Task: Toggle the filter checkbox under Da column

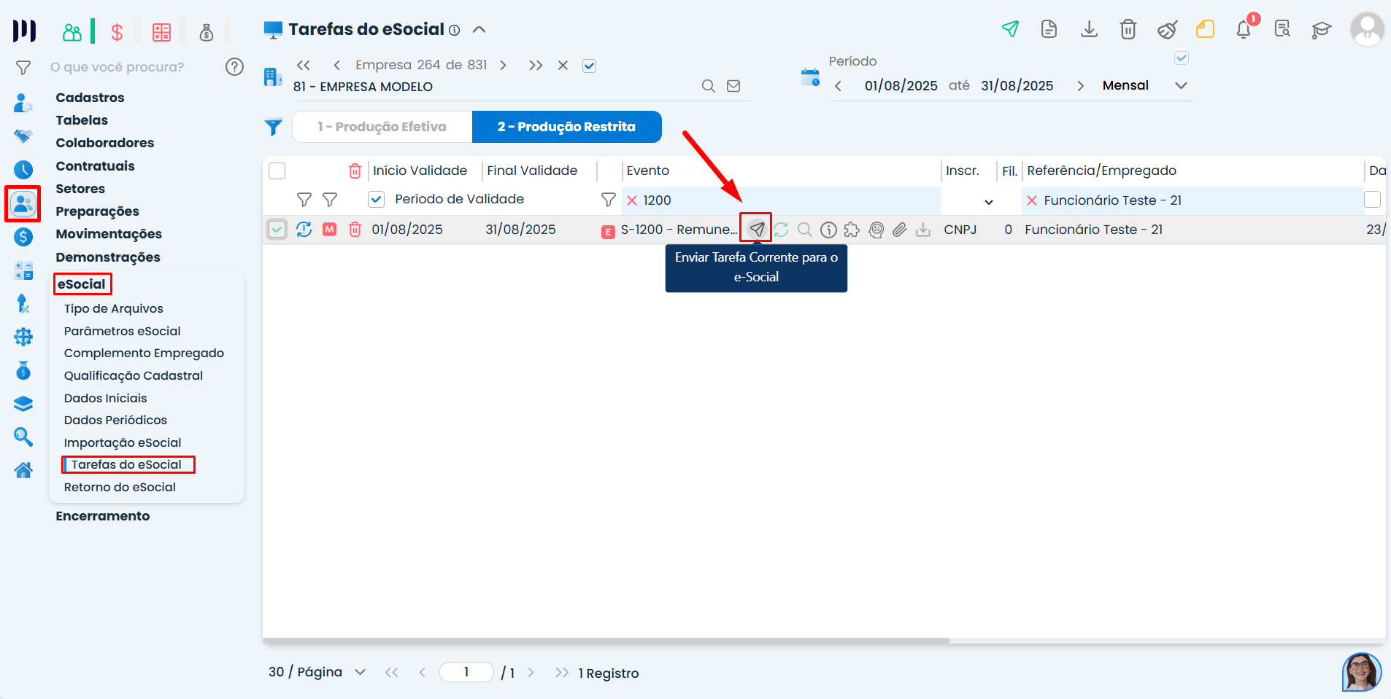Action: pos(1372,199)
